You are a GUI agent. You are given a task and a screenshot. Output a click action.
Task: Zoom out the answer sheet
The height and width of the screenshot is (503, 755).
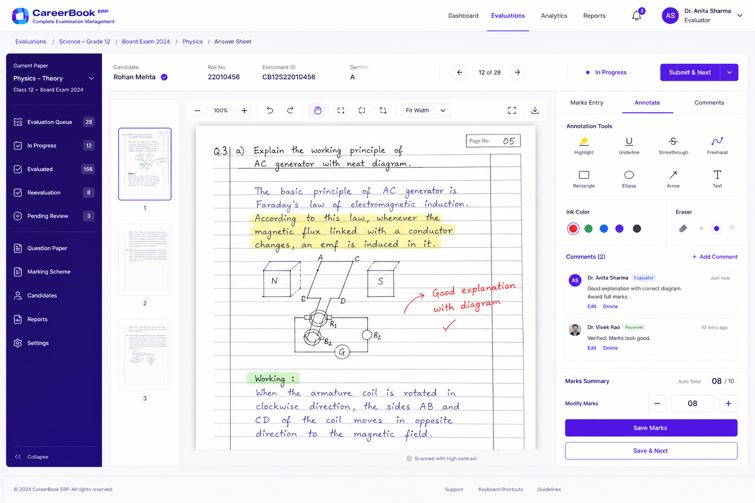(x=197, y=111)
